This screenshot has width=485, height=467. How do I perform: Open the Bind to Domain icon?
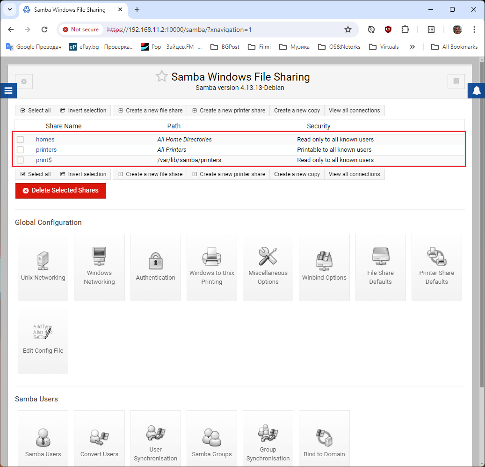(324, 438)
